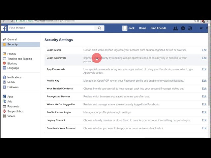Click the browser back arrow
Image resolution: width=211 pixels, height=158 pixels.
pyautogui.click(x=4, y=21)
